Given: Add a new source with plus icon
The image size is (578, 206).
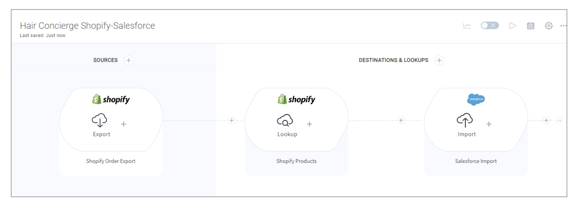Looking at the screenshot, I should [129, 60].
